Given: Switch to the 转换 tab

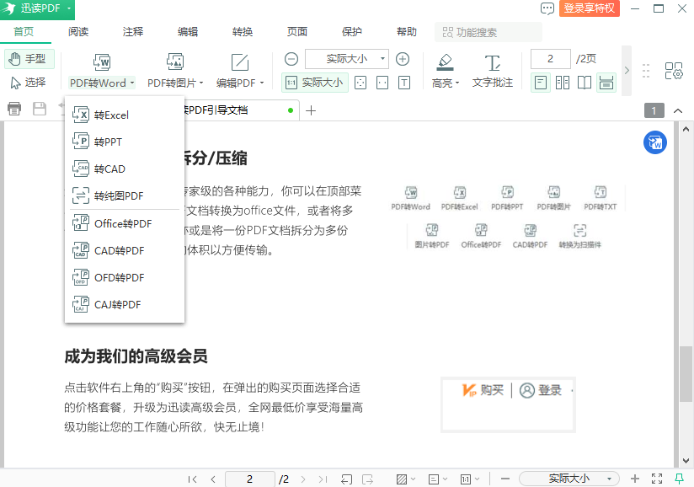Looking at the screenshot, I should coord(243,32).
